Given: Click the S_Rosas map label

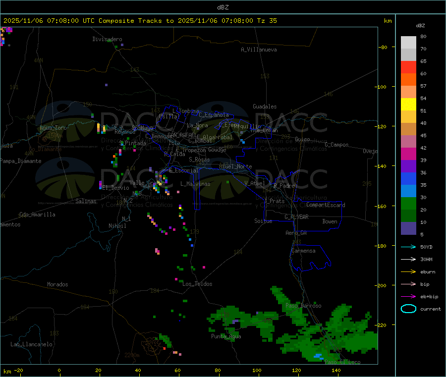Looking at the screenshot, I should point(199,160).
